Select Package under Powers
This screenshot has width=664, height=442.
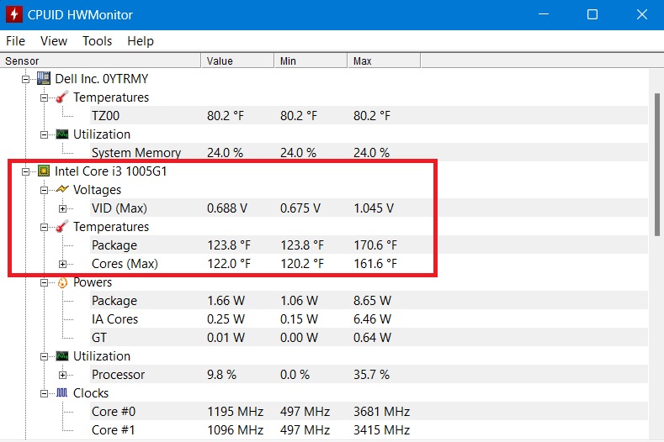(114, 301)
